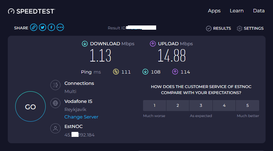The height and width of the screenshot is (151, 273).
Task: Click the upload arrow icon
Action: 153,43
